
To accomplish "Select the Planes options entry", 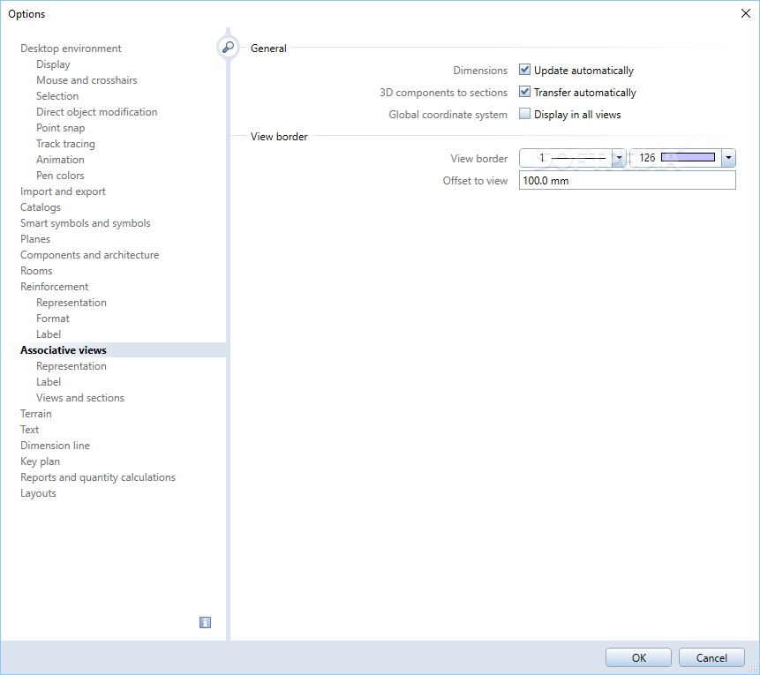I will (35, 239).
